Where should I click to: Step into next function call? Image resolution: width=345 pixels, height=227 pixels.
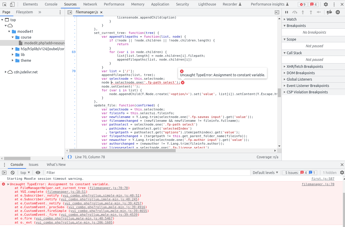pos(303,12)
